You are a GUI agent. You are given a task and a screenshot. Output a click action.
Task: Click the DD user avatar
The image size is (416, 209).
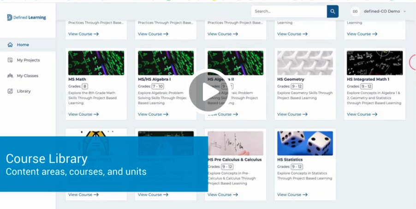355,12
